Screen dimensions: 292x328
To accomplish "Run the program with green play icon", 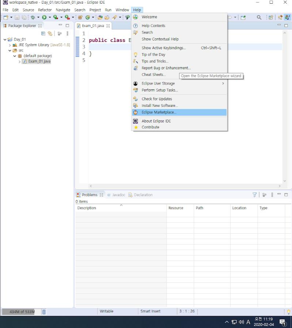I will click(x=44, y=17).
